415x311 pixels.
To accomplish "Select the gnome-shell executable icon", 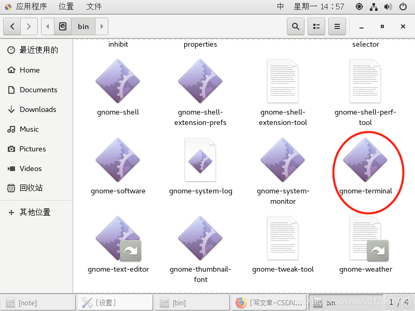I will click(118, 81).
